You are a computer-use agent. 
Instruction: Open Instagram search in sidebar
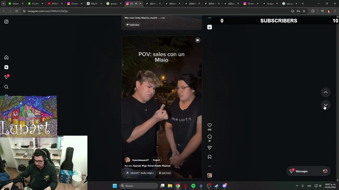coord(6,87)
